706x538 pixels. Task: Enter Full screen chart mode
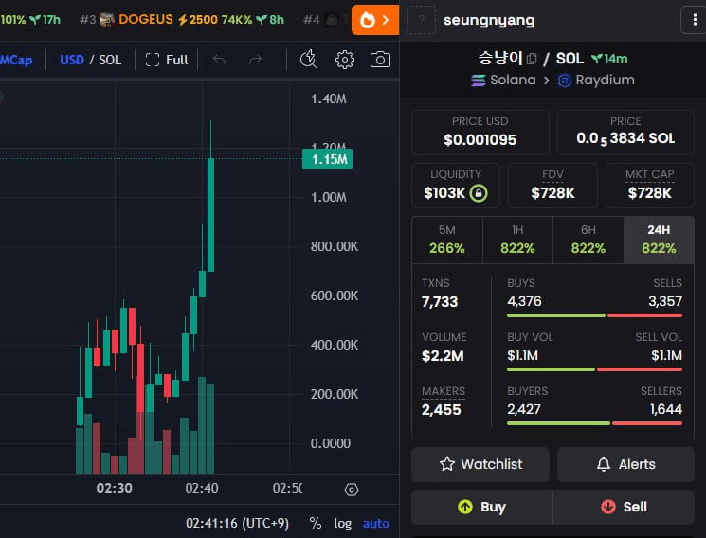[x=167, y=60]
